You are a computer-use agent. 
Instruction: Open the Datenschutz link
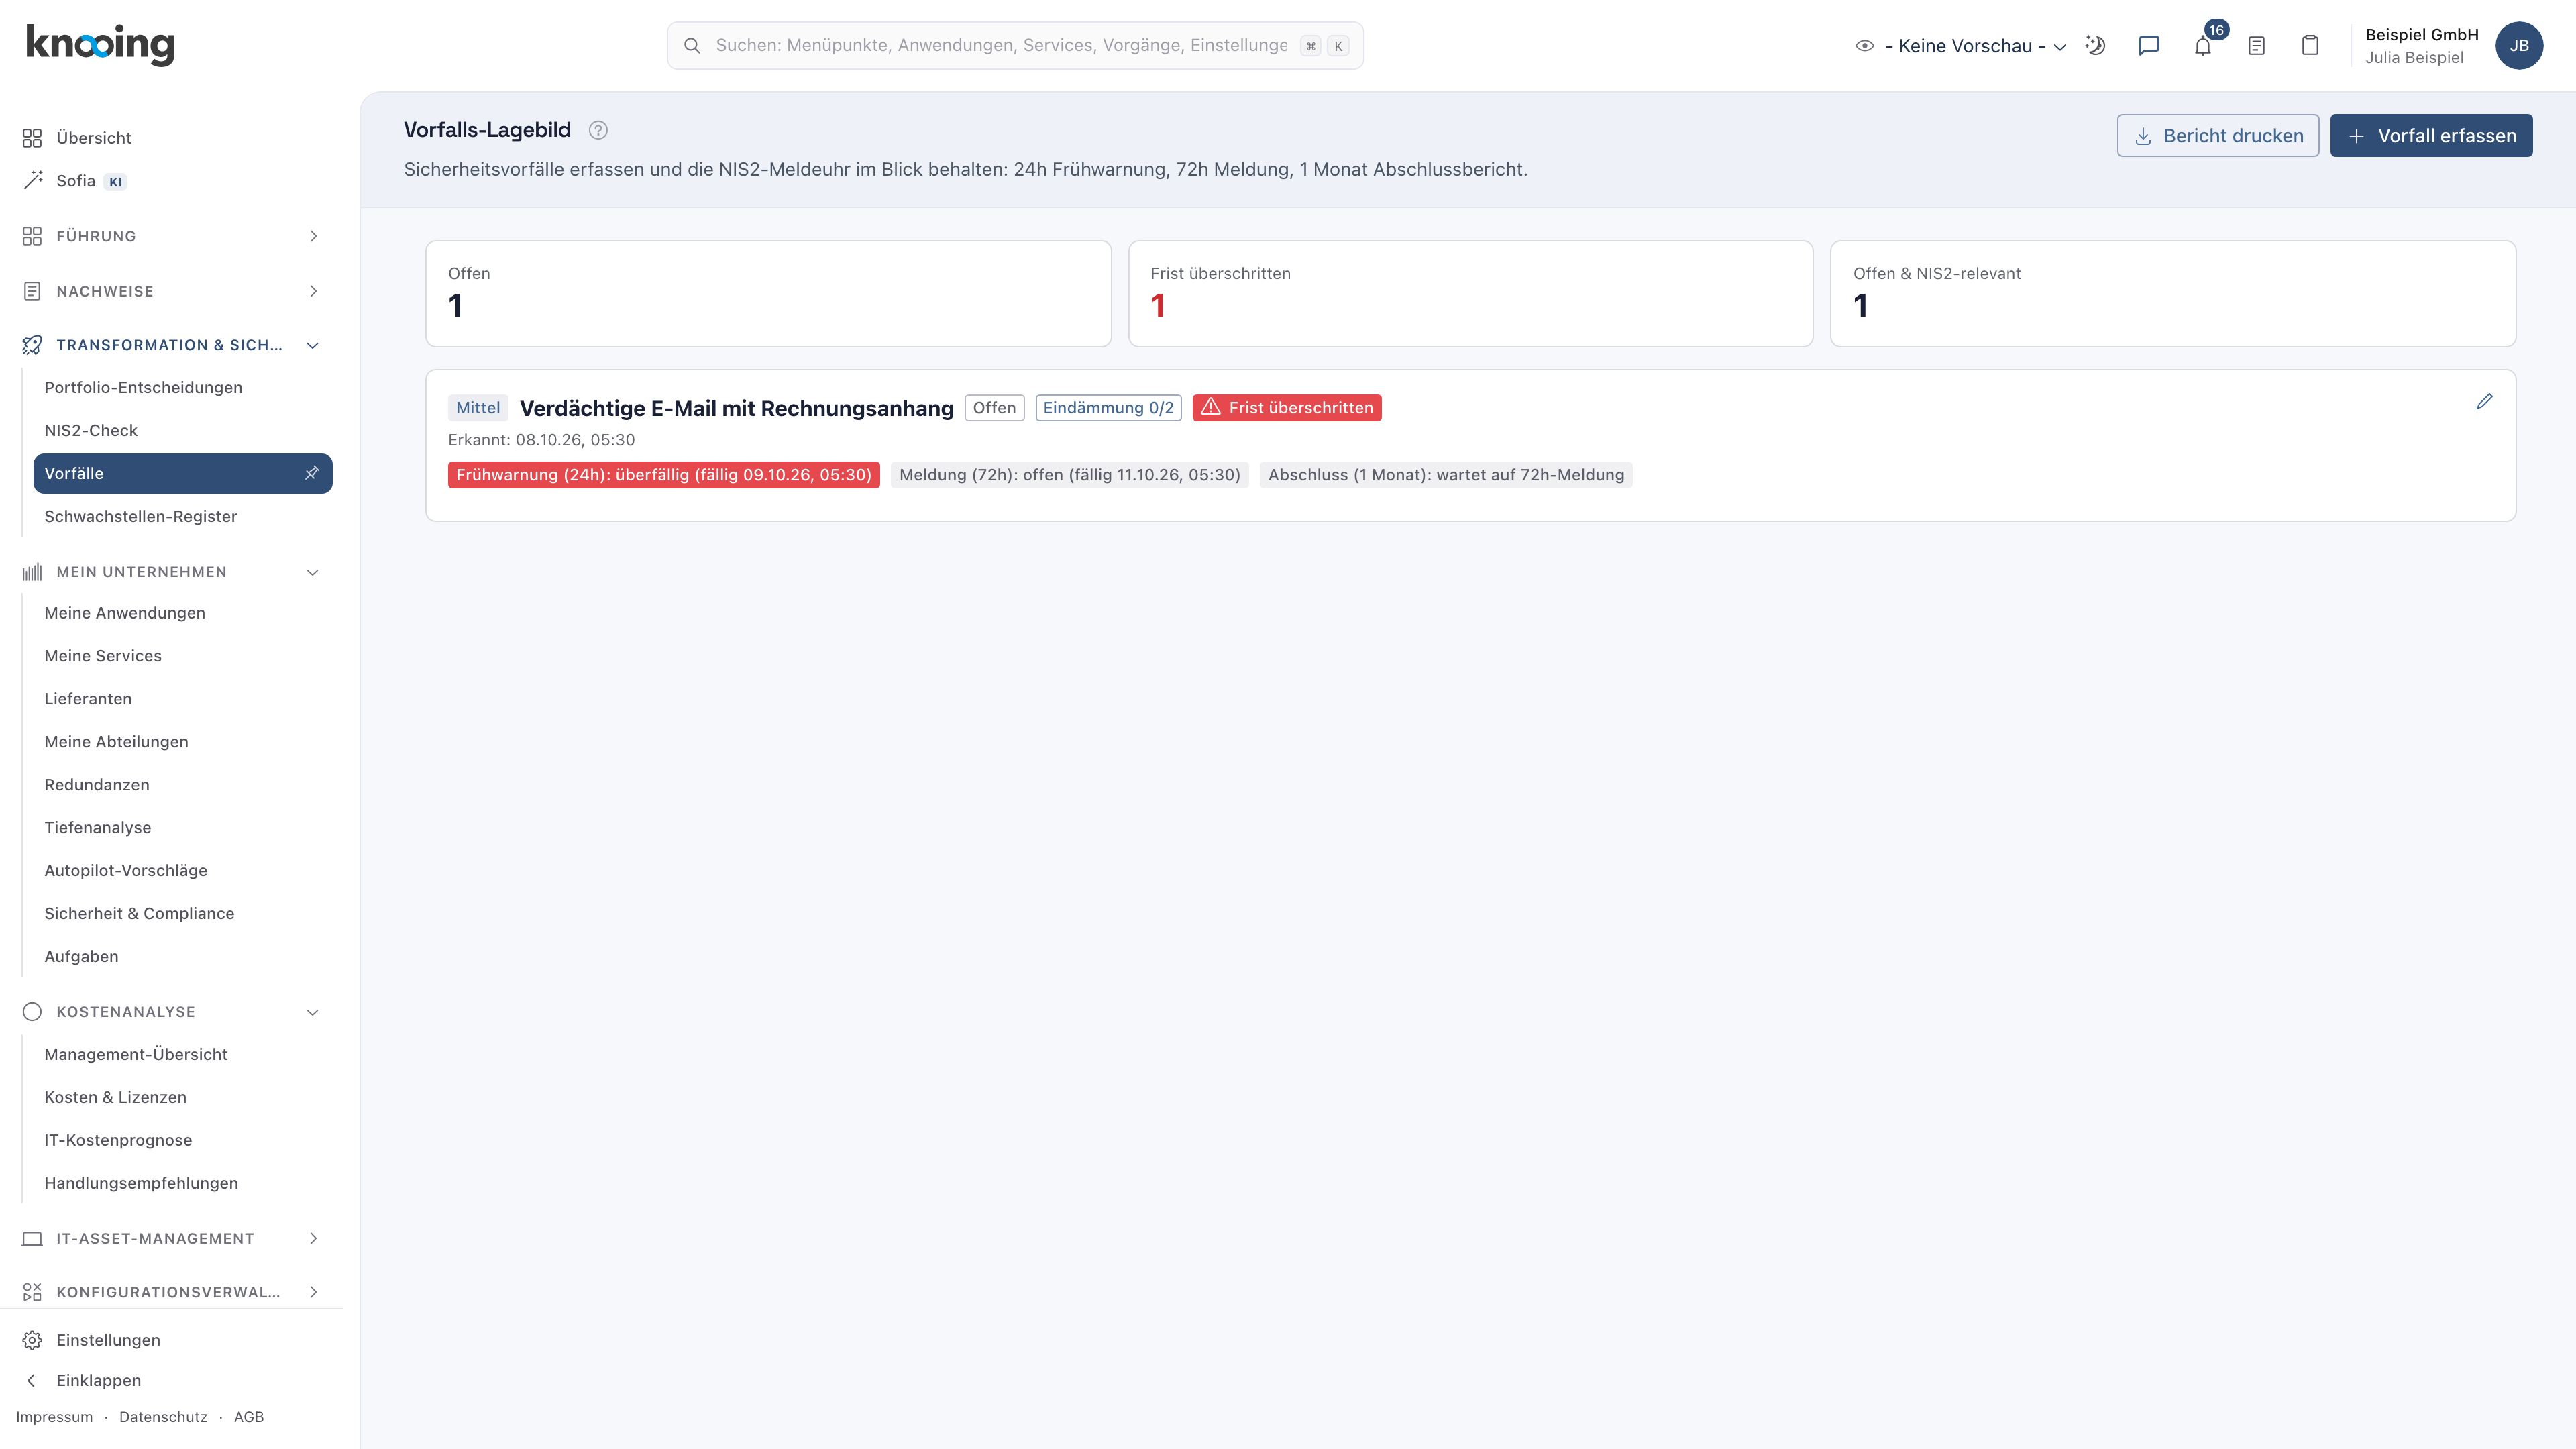163,1417
